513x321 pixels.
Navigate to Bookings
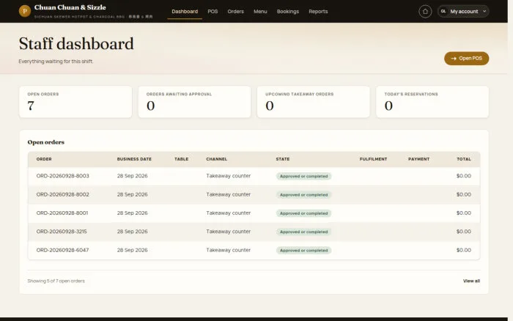[x=287, y=12]
